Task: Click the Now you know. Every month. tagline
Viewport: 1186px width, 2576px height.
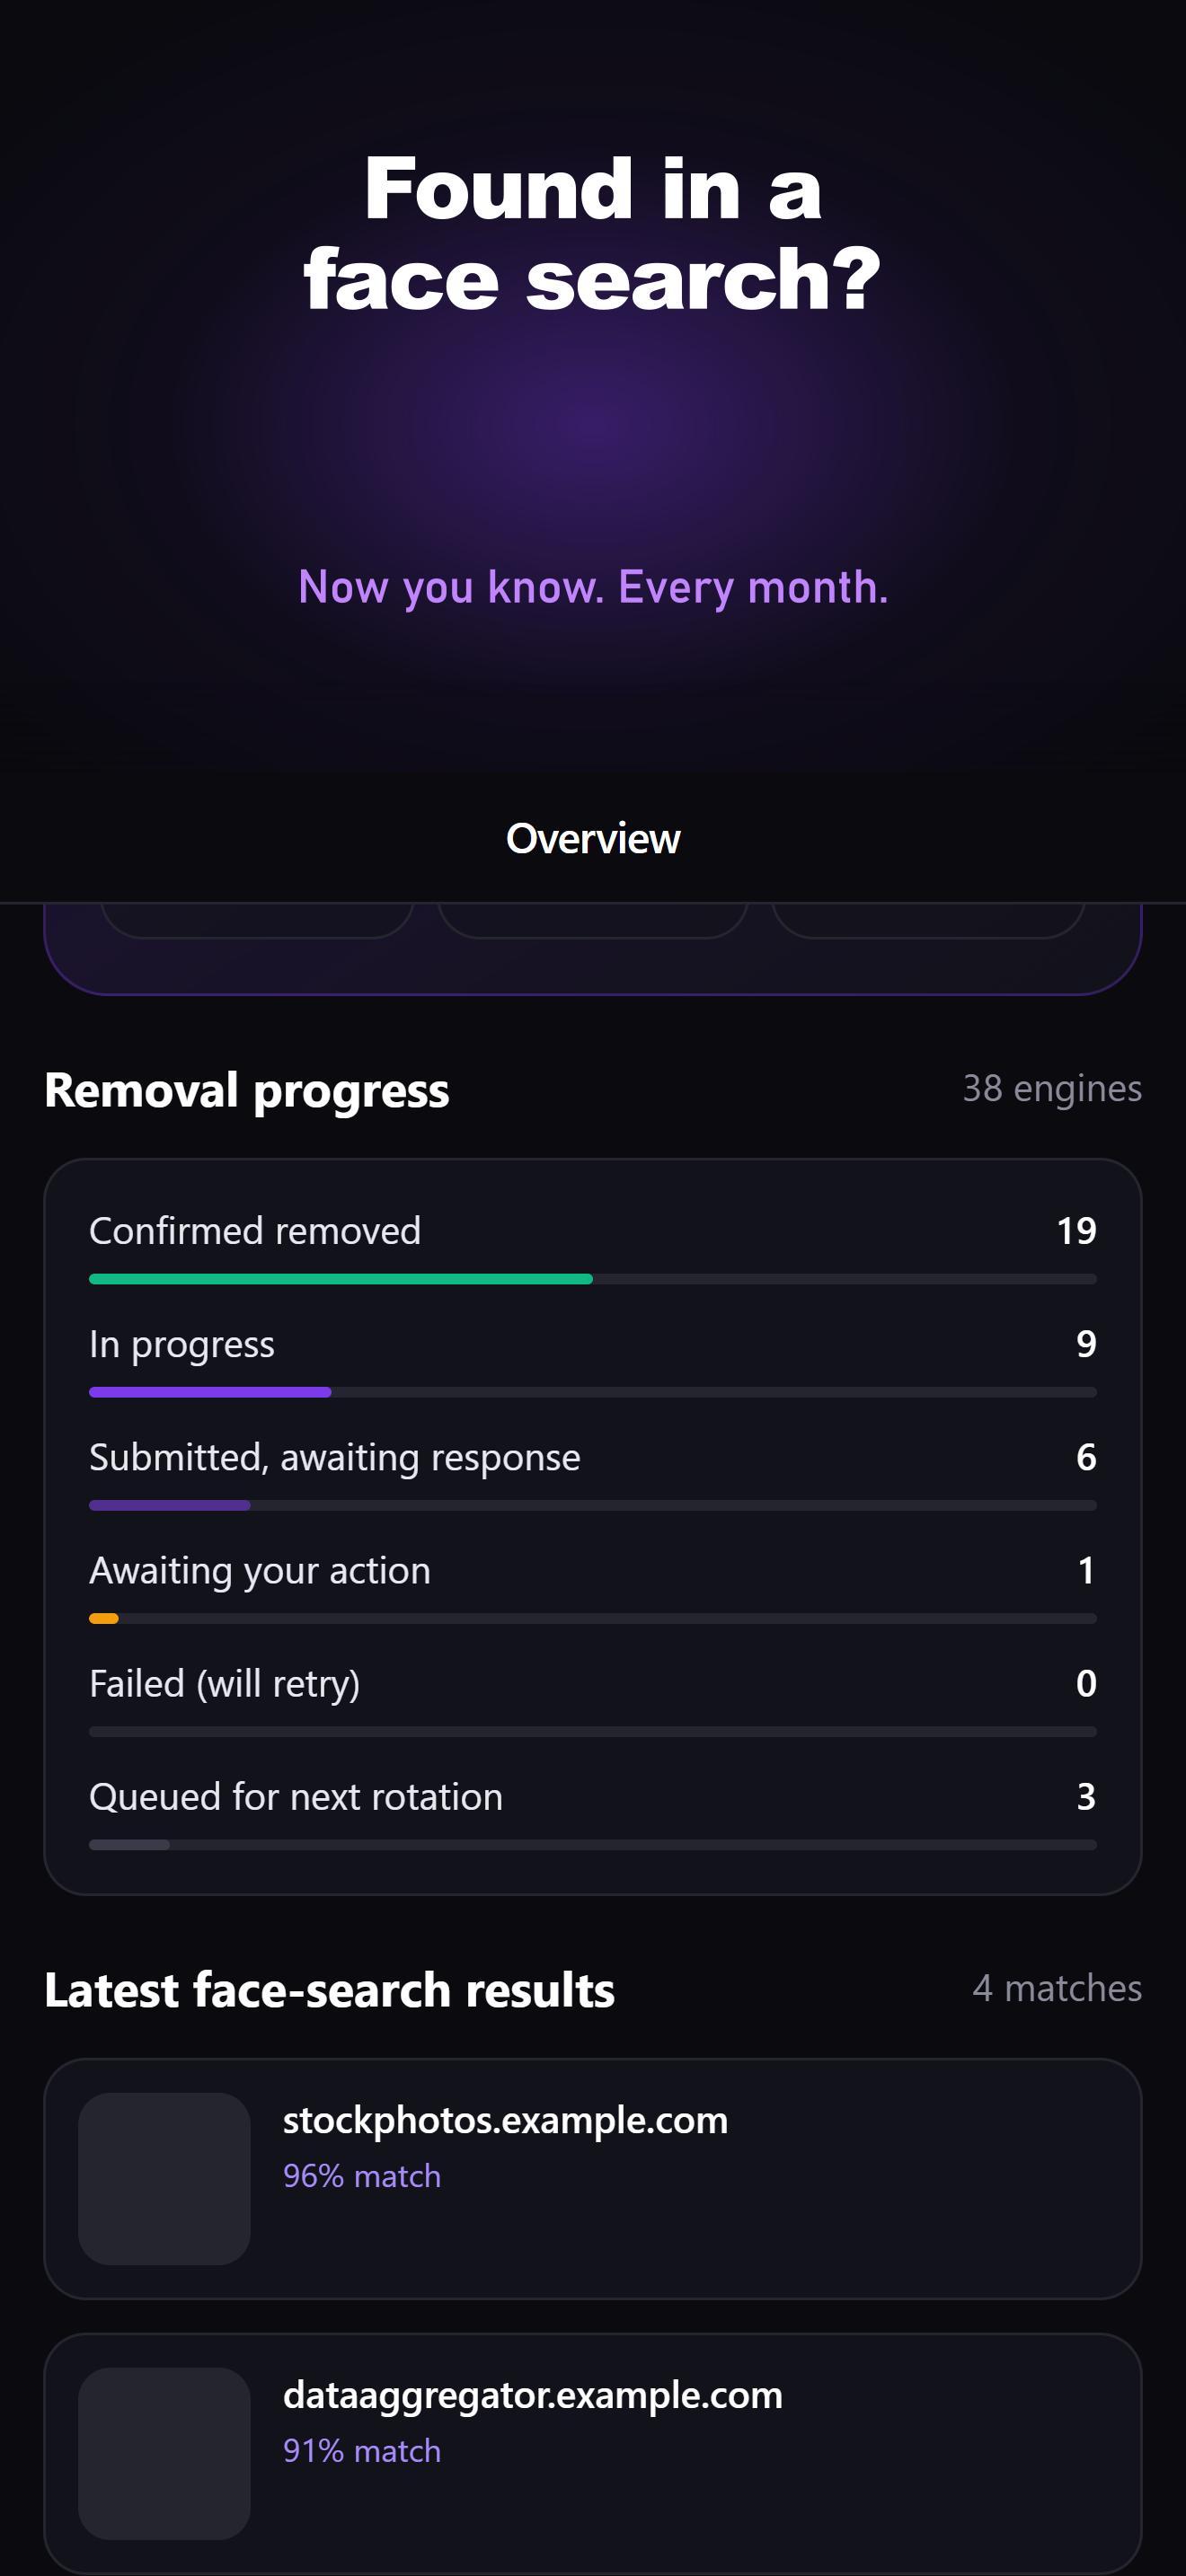Action: click(593, 587)
